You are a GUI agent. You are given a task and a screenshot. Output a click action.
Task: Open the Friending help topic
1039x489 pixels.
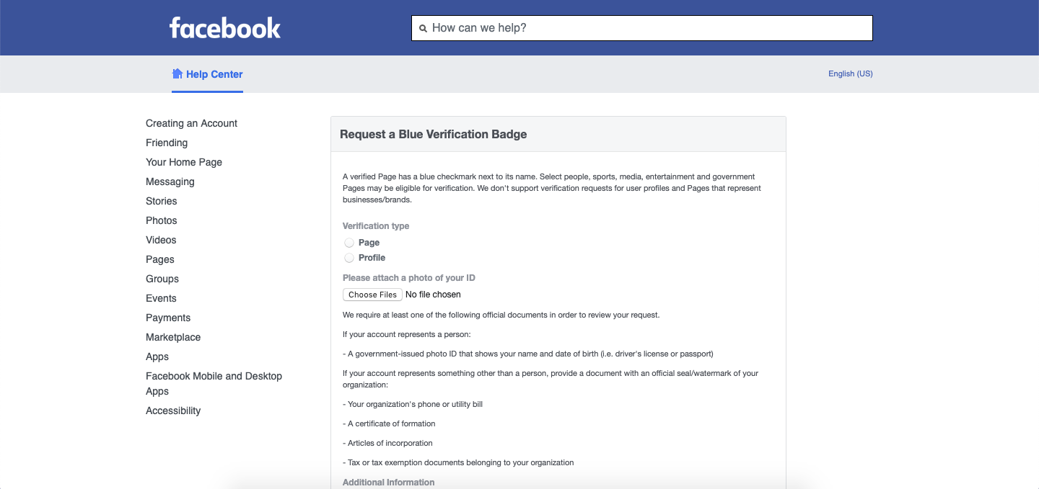(167, 143)
